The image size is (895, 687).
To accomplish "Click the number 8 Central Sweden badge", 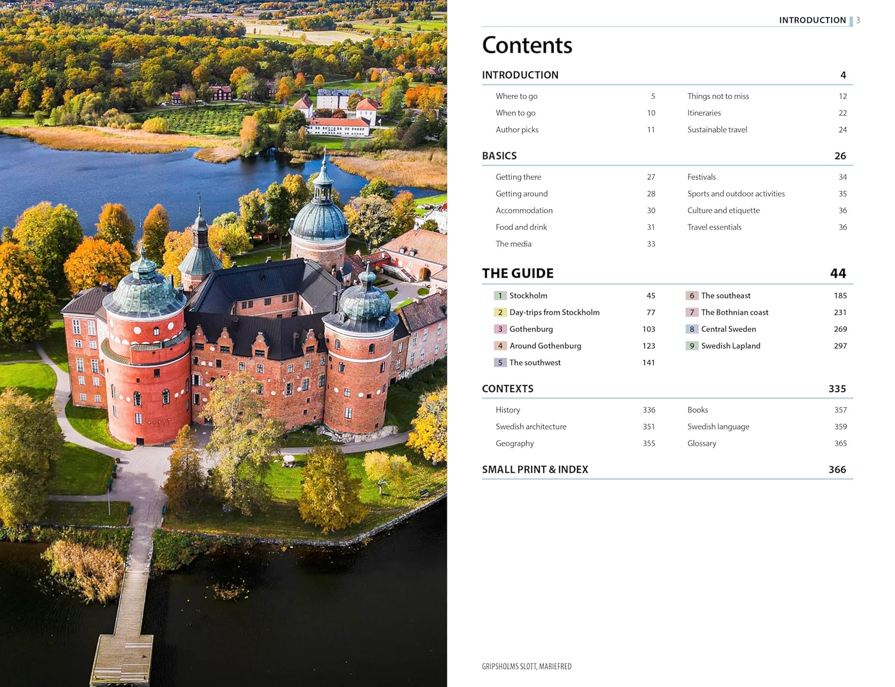I will pos(692,329).
